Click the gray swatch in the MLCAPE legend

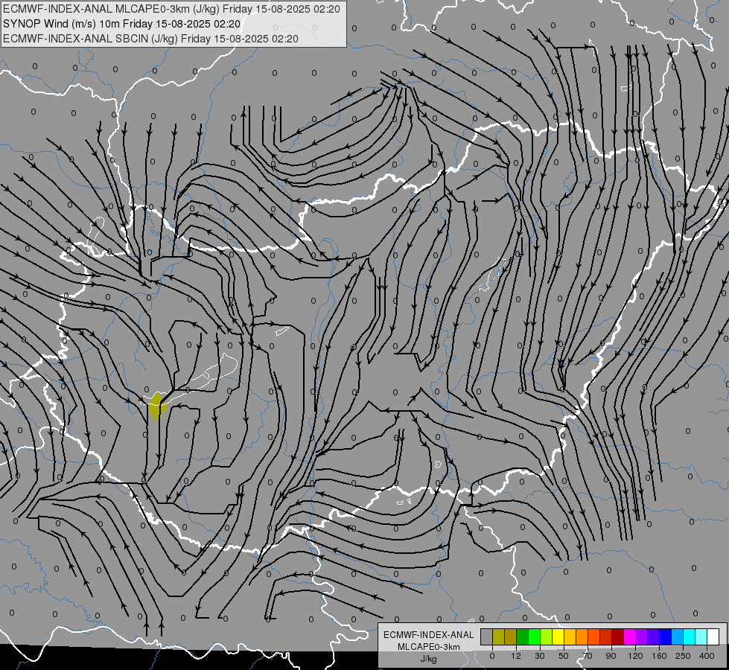[x=486, y=636]
